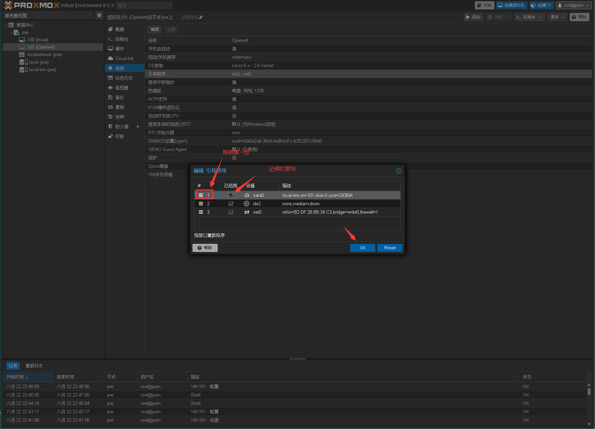
Task: Click the Reset button in dialog
Action: (390, 248)
